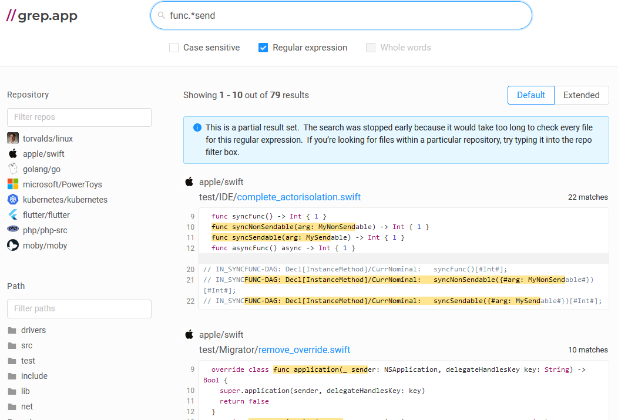Toggle the Whole words checkbox
The width and height of the screenshot is (618, 420).
tap(371, 48)
